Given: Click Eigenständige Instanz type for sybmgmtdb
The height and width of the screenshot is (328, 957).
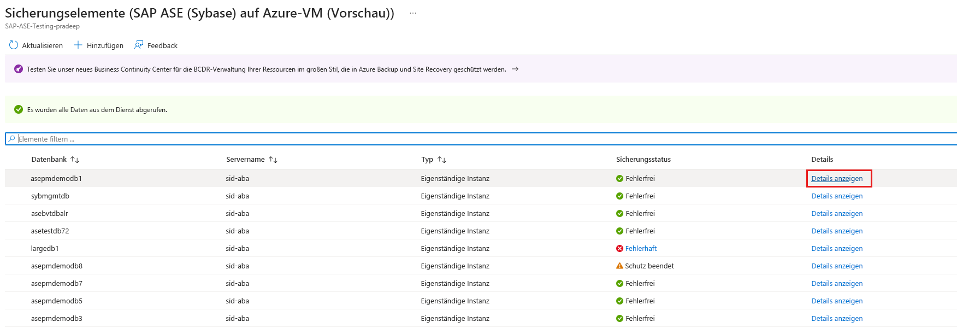Looking at the screenshot, I should [x=455, y=196].
